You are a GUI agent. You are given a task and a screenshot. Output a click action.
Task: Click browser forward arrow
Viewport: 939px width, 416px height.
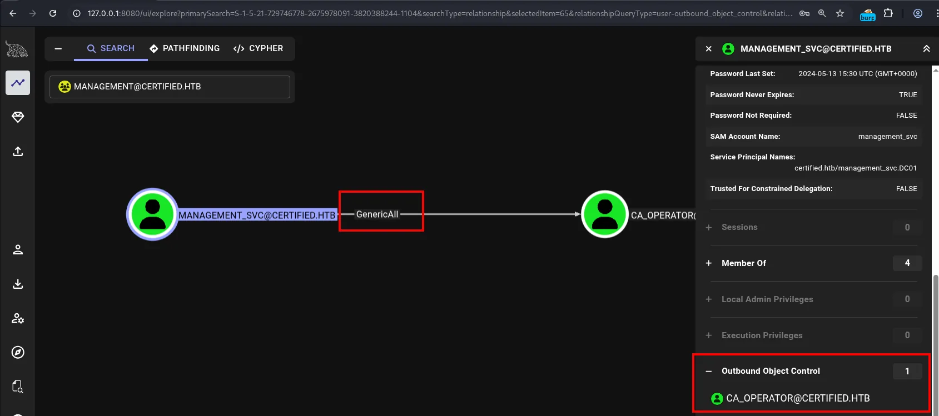33,13
